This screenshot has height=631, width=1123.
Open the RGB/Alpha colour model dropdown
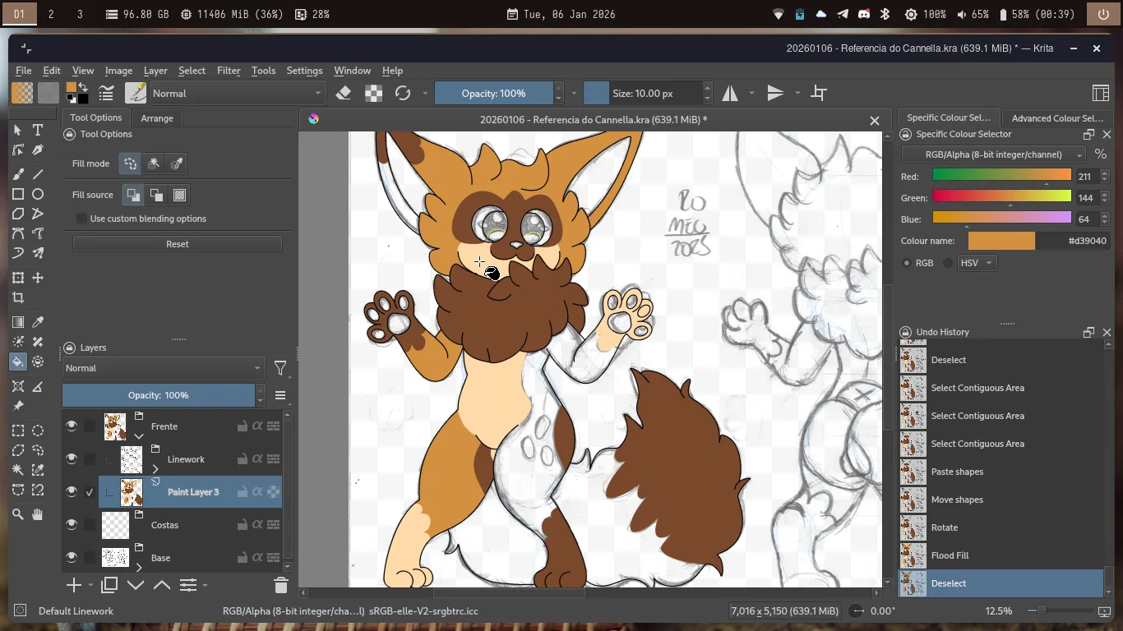point(993,154)
